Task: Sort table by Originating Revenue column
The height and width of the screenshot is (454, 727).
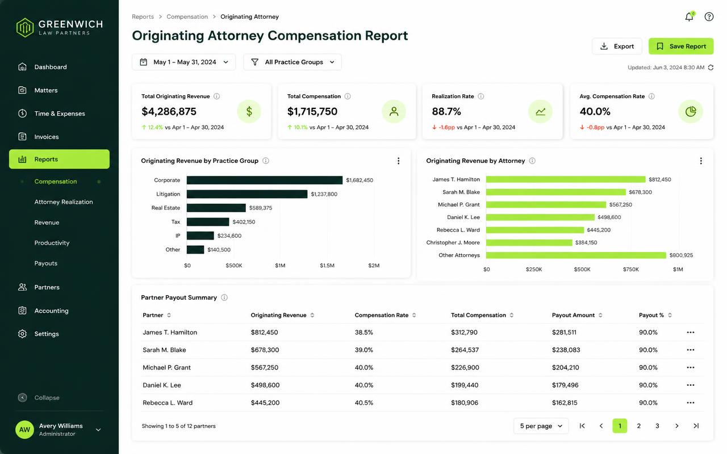Action: (x=282, y=315)
